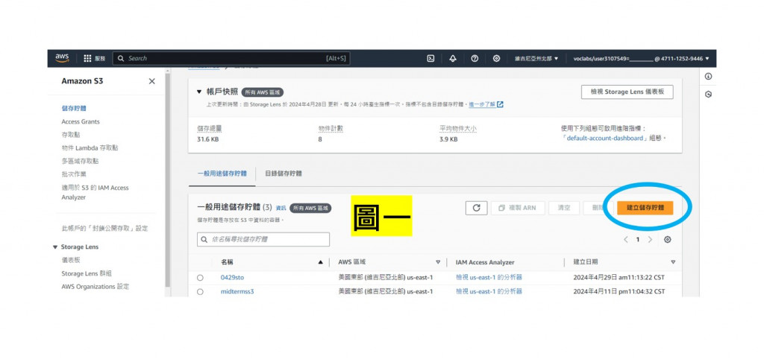Click the 複製 ARN button
Image resolution: width=764 pixels, height=362 pixels.
(518, 208)
